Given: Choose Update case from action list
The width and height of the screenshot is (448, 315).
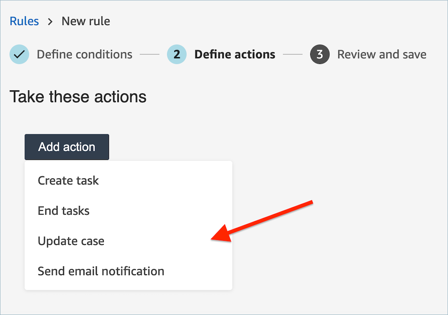Looking at the screenshot, I should (71, 241).
